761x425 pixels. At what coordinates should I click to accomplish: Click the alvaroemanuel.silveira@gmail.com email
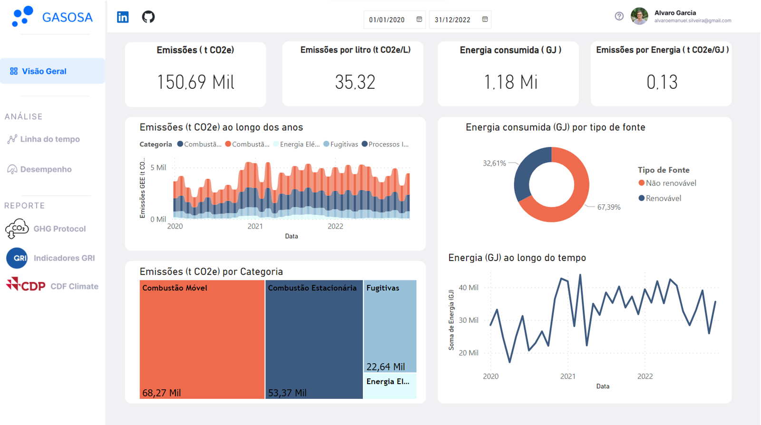pos(693,21)
